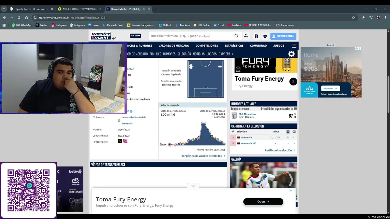Open the COMPETICIONES menu
This screenshot has height=219, width=390.
point(207,46)
